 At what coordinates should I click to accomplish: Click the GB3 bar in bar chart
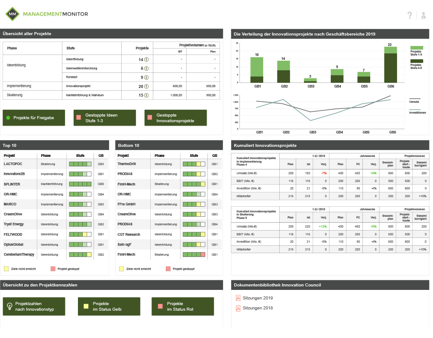tap(310, 81)
